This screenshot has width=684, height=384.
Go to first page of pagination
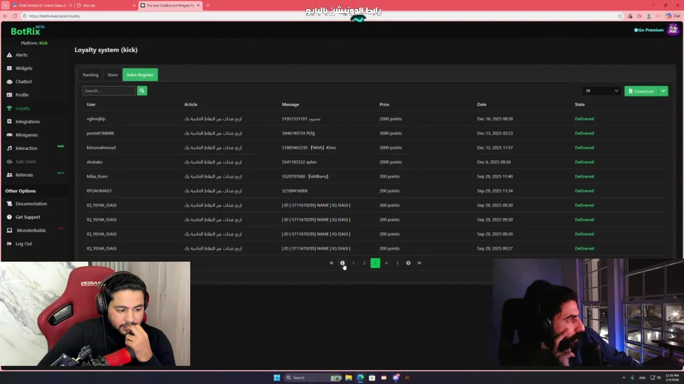pyautogui.click(x=331, y=263)
